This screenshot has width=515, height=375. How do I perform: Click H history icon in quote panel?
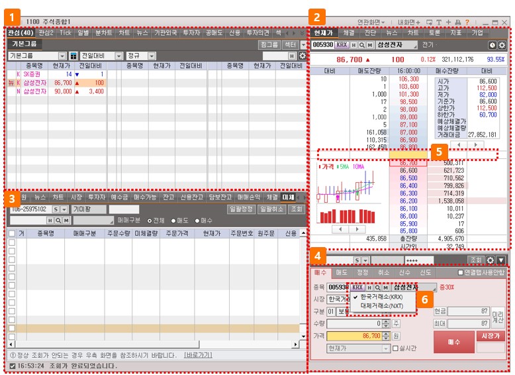pyautogui.click(x=353, y=45)
